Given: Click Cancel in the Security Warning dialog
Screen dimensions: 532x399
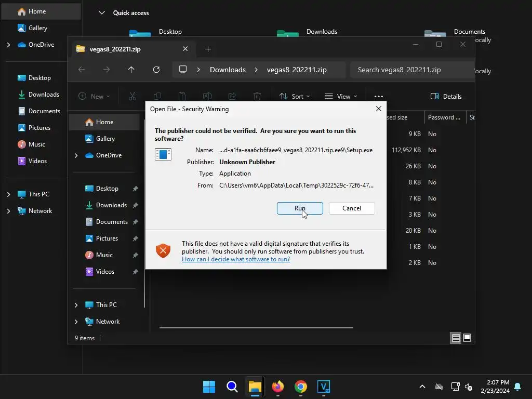Looking at the screenshot, I should 352,208.
